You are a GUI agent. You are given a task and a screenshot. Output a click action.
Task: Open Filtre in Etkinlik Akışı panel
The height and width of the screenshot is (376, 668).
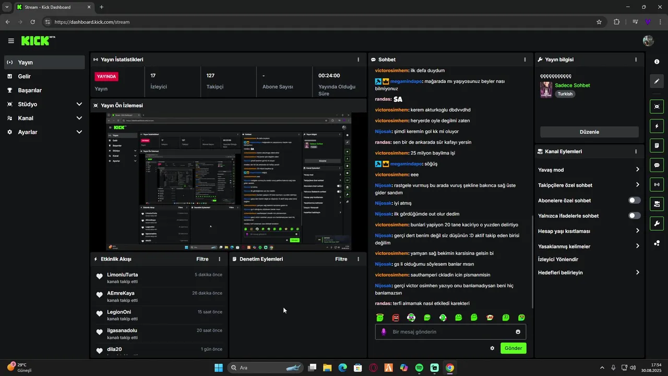[x=202, y=259]
